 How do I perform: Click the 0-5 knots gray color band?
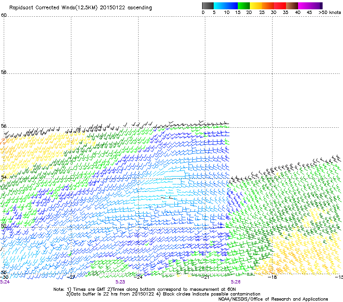point(208,6)
